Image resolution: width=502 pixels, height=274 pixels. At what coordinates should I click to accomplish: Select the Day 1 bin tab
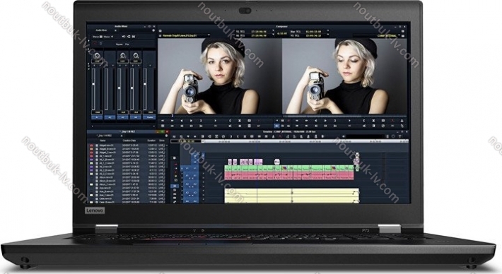(105, 136)
